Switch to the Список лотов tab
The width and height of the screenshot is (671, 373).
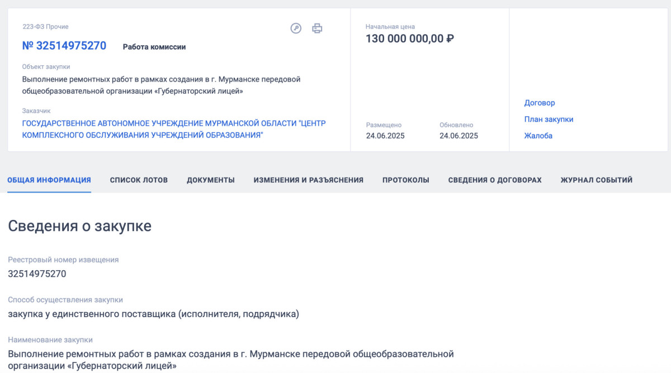click(139, 180)
